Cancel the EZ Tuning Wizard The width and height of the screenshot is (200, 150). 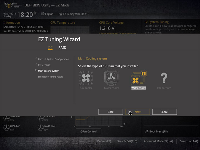pos(164,112)
